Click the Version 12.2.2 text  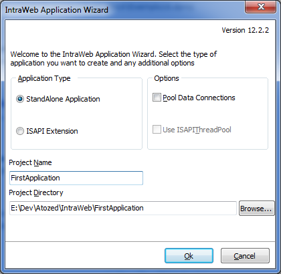tap(246, 30)
